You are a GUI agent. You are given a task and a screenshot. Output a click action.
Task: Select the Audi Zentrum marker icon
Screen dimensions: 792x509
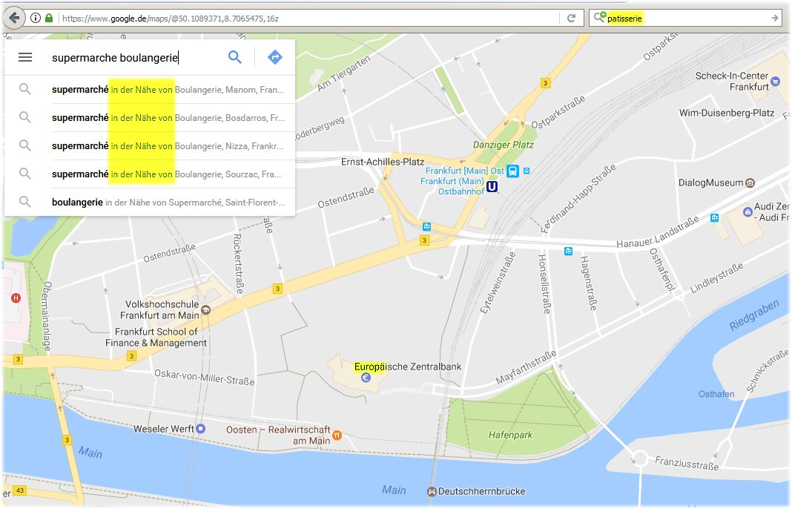pyautogui.click(x=748, y=211)
